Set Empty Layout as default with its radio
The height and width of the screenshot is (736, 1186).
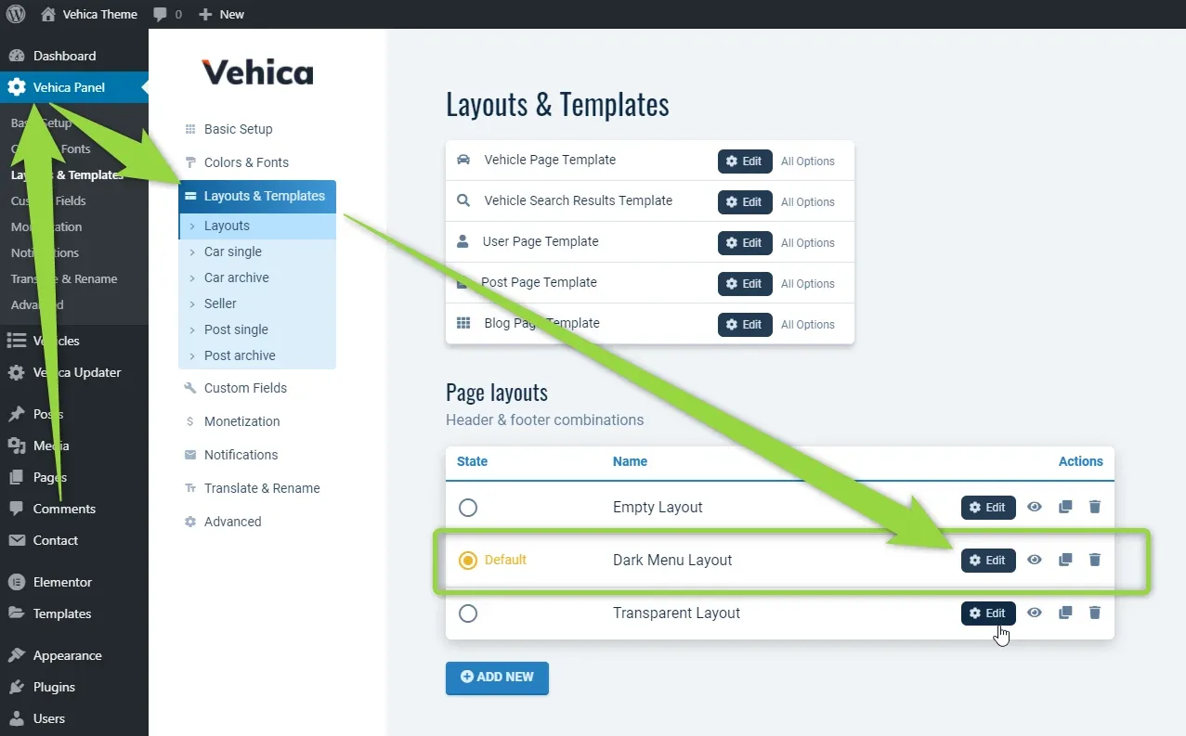pos(468,508)
